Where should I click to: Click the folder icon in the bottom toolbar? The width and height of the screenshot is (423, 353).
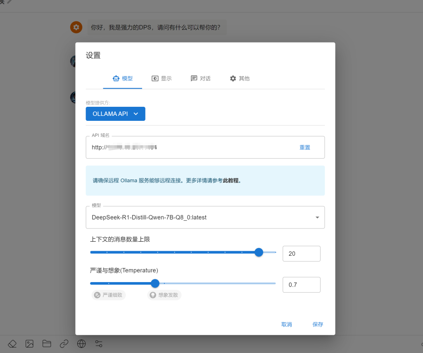coord(47,344)
